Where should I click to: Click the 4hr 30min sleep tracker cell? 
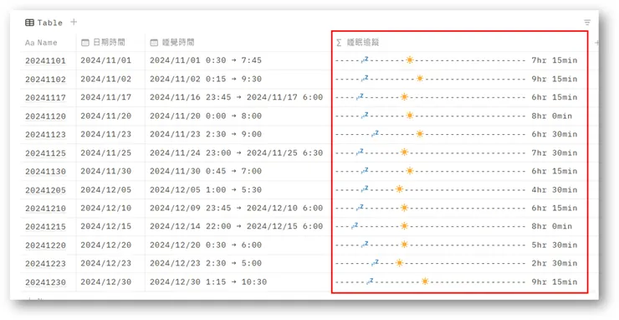[x=457, y=189]
